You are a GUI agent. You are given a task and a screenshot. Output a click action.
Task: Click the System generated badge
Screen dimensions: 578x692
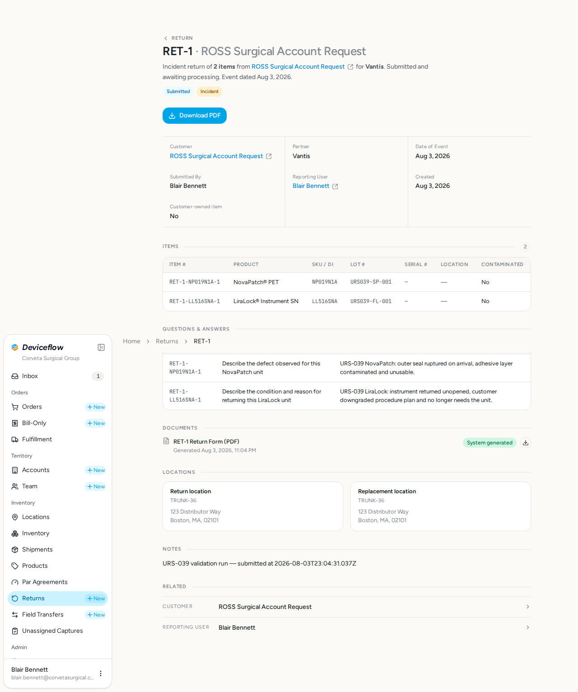pos(489,443)
